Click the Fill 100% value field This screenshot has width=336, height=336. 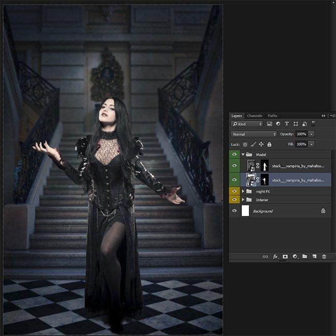(301, 144)
